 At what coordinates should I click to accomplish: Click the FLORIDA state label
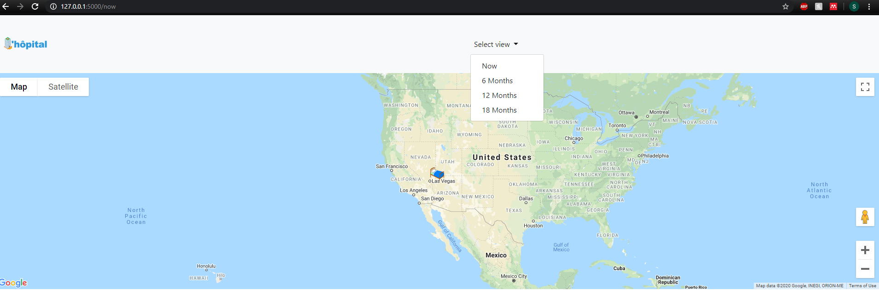tap(607, 235)
